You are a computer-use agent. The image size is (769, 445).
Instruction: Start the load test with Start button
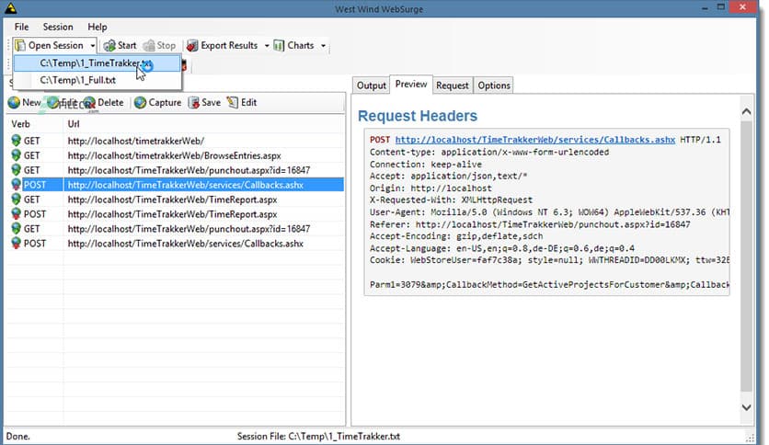pyautogui.click(x=121, y=46)
